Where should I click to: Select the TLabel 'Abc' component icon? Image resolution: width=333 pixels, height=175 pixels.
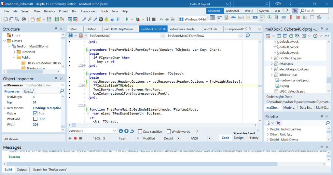pos(233,17)
